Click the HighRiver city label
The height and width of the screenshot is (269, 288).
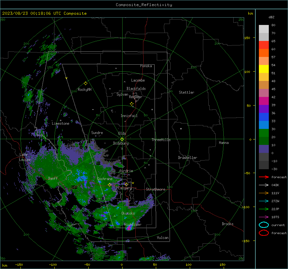[133, 225]
